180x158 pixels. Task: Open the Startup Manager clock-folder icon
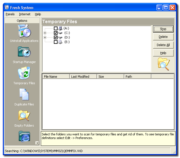(24, 52)
